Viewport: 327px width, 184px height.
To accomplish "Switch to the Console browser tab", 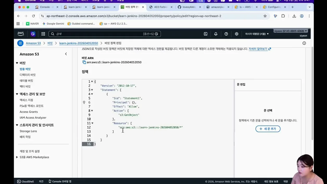I will [x=47, y=7].
